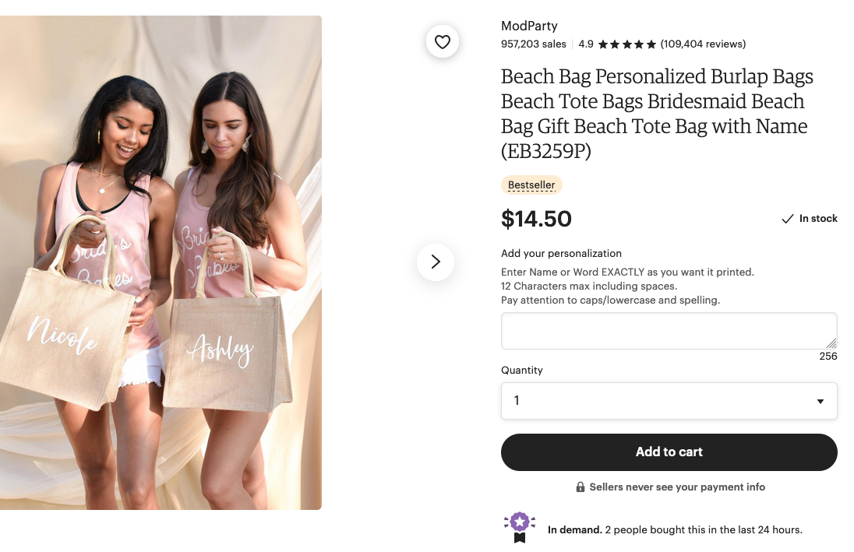Click the personalization box resize handle

pos(831,343)
